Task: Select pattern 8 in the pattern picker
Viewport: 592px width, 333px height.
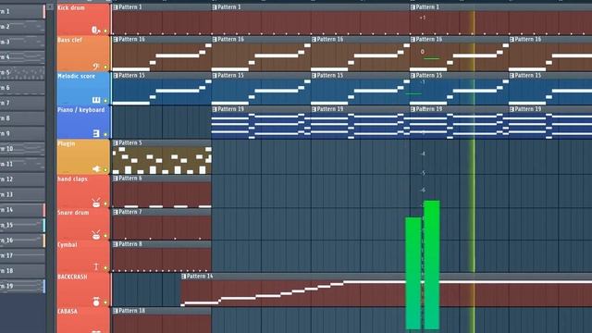Action: 21,118
